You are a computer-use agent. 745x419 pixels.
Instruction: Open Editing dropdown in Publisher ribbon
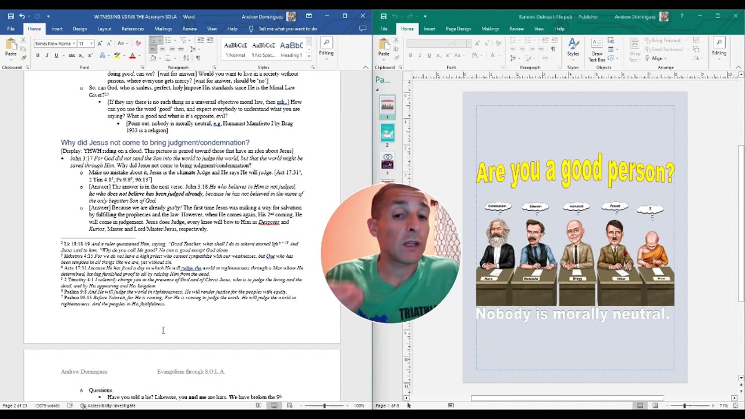pyautogui.click(x=719, y=48)
